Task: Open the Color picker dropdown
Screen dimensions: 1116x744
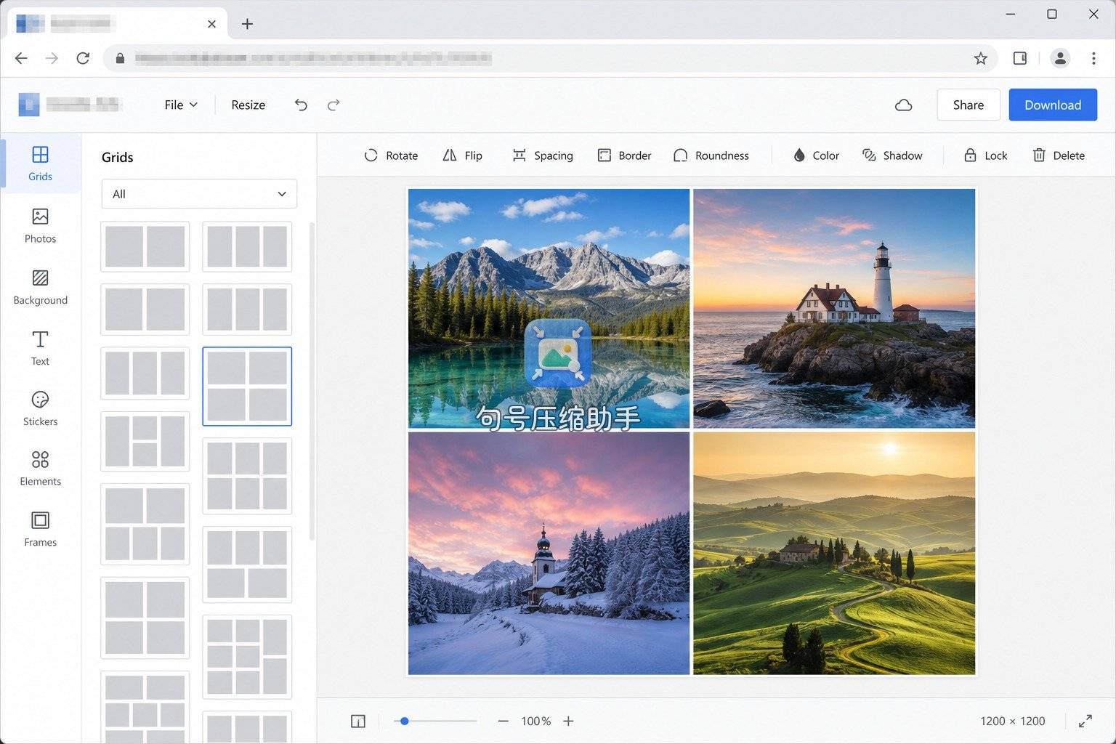Action: pyautogui.click(x=816, y=155)
